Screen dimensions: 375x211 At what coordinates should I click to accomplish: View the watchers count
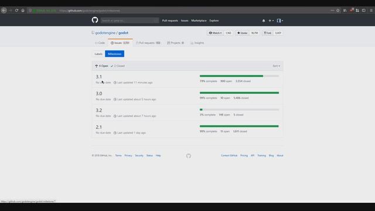[x=228, y=33]
